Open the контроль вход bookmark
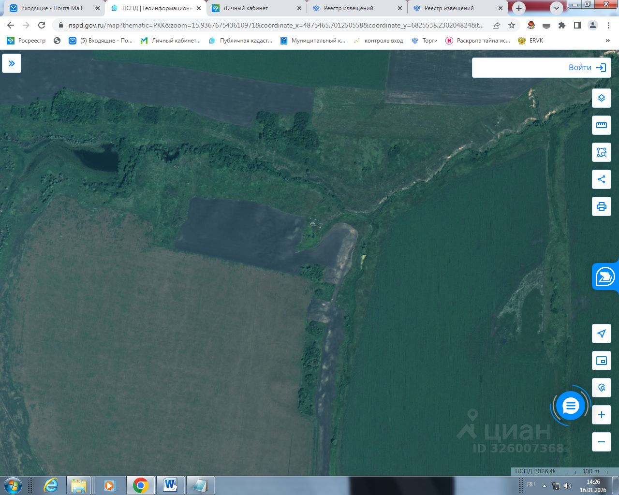The image size is (619, 495). pos(379,41)
